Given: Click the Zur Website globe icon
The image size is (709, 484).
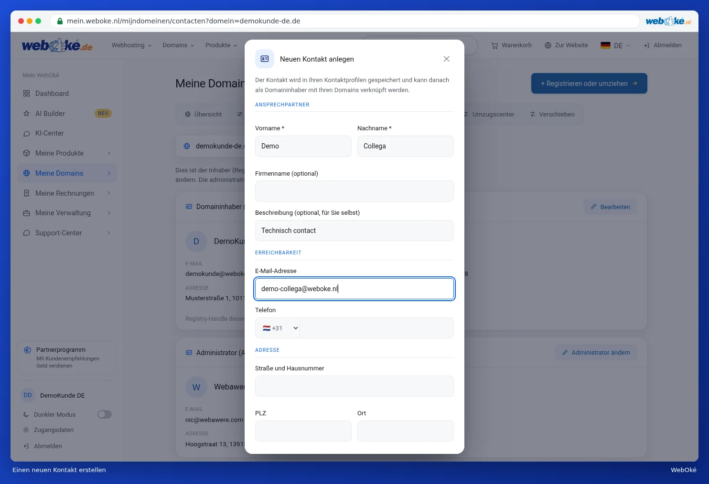Looking at the screenshot, I should coord(548,45).
